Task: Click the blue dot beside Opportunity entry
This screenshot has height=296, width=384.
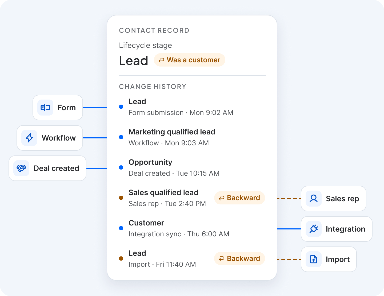Action: pos(121,167)
